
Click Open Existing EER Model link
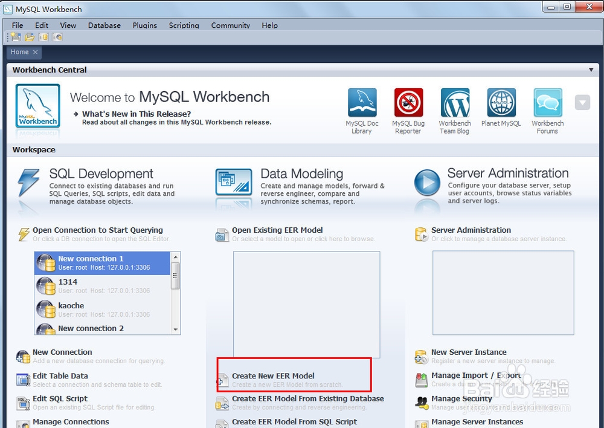click(x=277, y=230)
